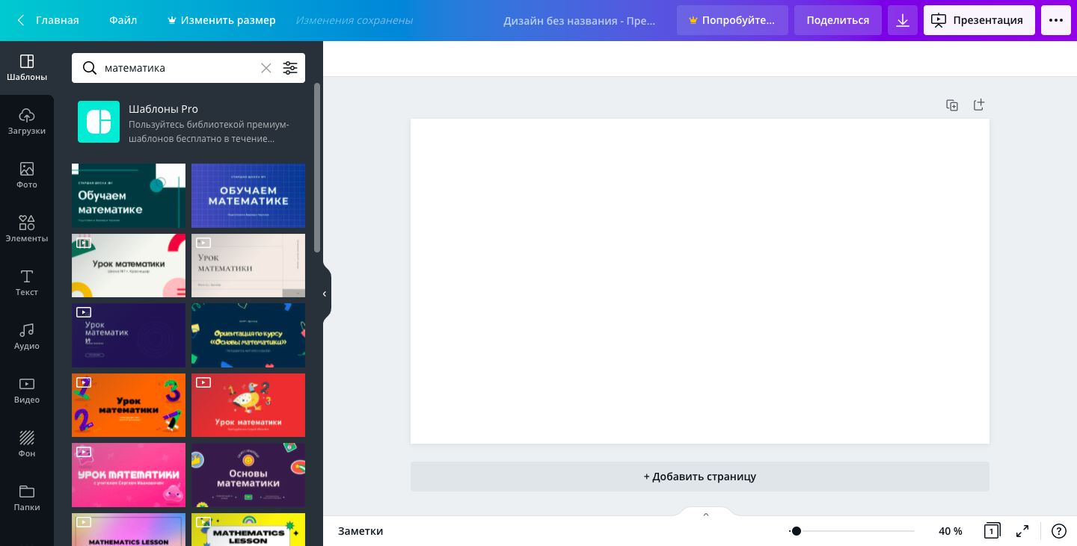Click the Шаблоны Pro logo icon

click(x=99, y=122)
